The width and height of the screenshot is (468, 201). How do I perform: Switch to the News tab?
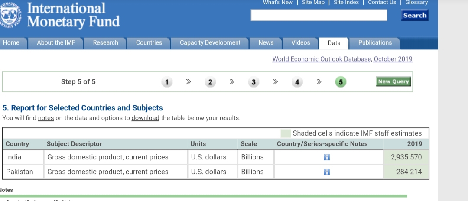point(266,43)
